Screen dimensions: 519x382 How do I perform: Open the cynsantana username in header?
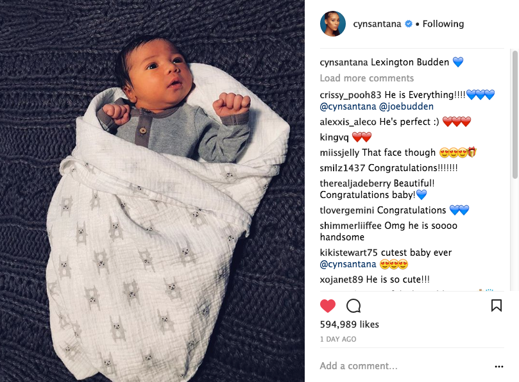point(377,24)
